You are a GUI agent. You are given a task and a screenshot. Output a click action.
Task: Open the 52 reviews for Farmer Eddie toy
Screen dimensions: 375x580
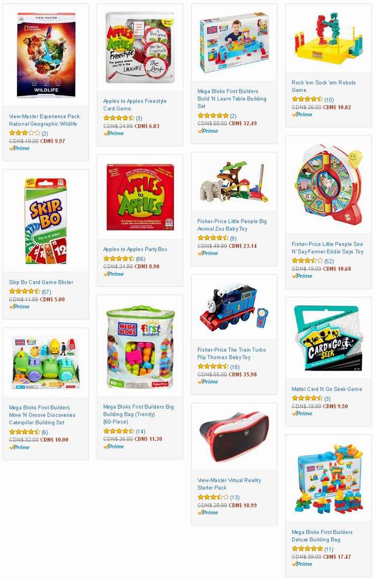coord(329,261)
